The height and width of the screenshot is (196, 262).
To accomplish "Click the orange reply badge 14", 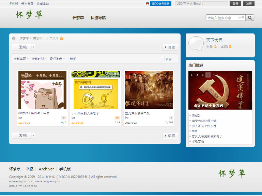I will [x=64, y=117].
